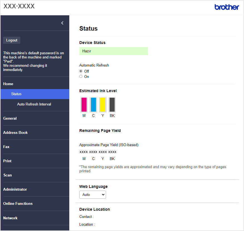
Task: Enable automatic refresh with On option
Action: 81,77
